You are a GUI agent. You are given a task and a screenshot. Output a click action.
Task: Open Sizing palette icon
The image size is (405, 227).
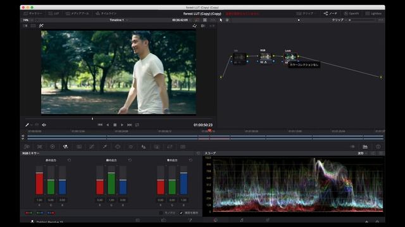(x=170, y=147)
